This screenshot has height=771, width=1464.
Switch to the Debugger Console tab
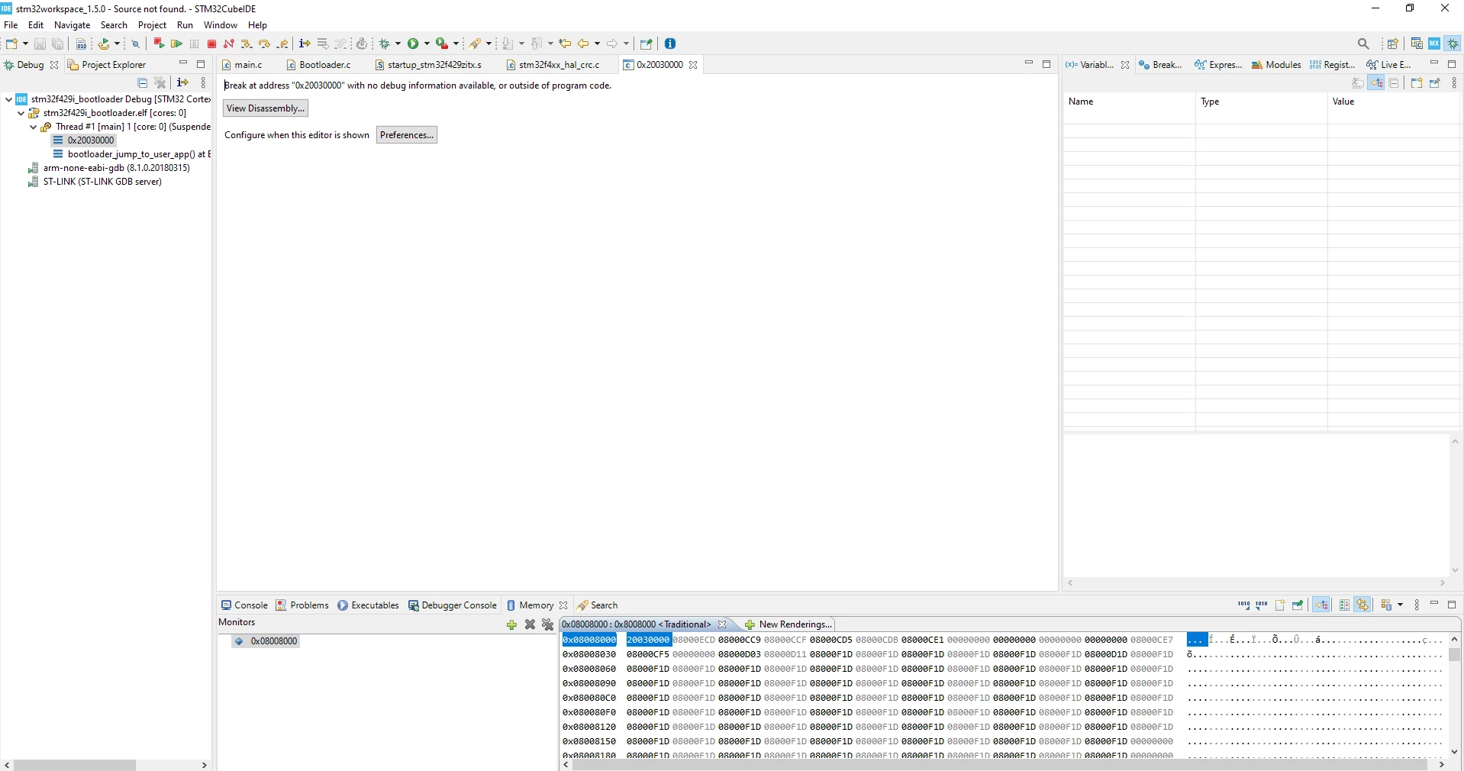[x=452, y=605]
